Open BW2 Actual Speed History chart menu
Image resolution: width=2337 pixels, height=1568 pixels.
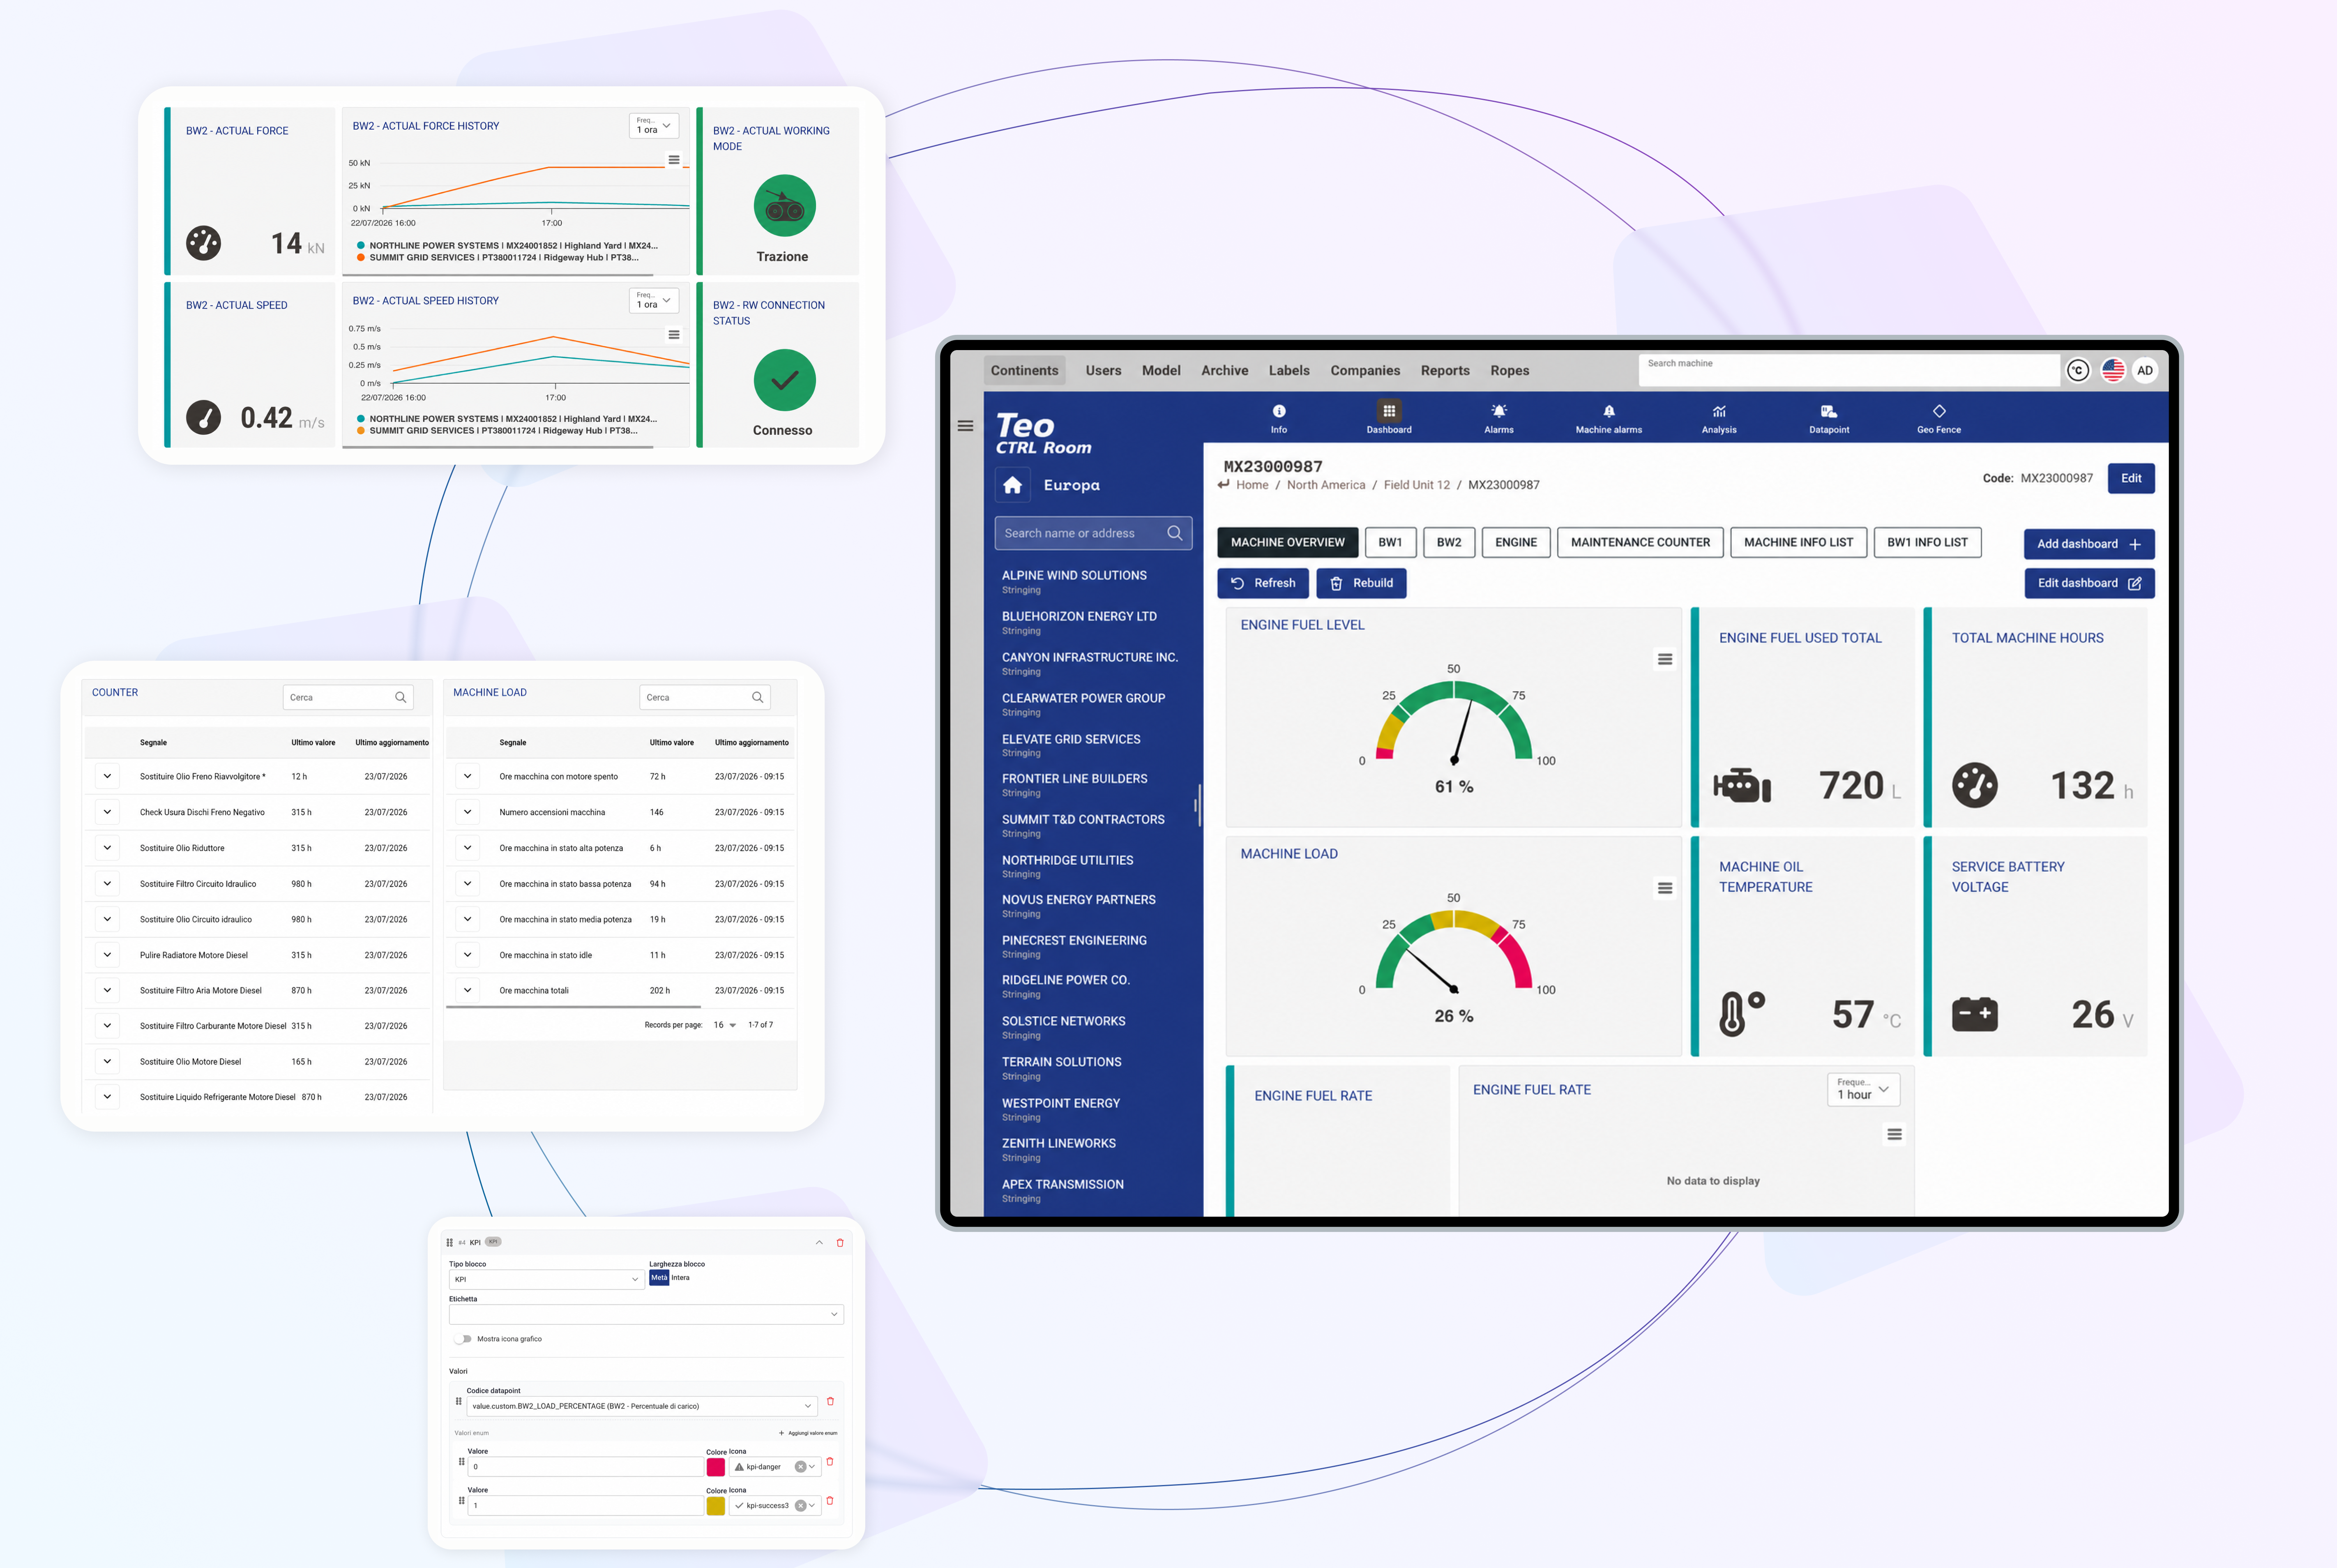[673, 335]
